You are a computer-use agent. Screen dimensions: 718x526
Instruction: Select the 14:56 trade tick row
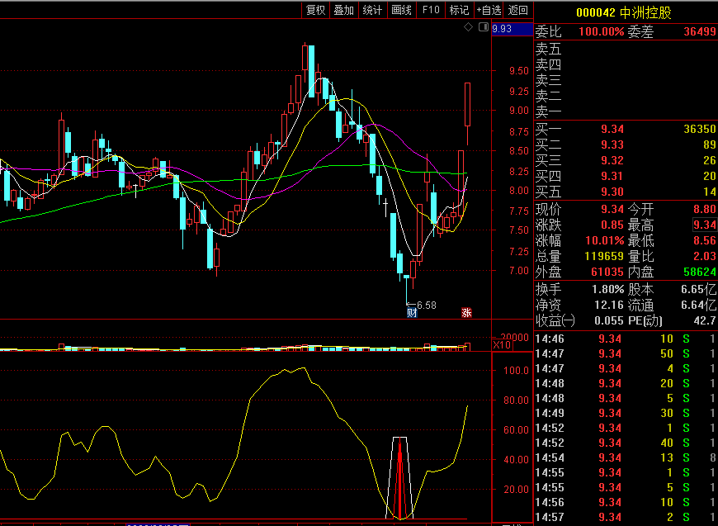click(626, 503)
